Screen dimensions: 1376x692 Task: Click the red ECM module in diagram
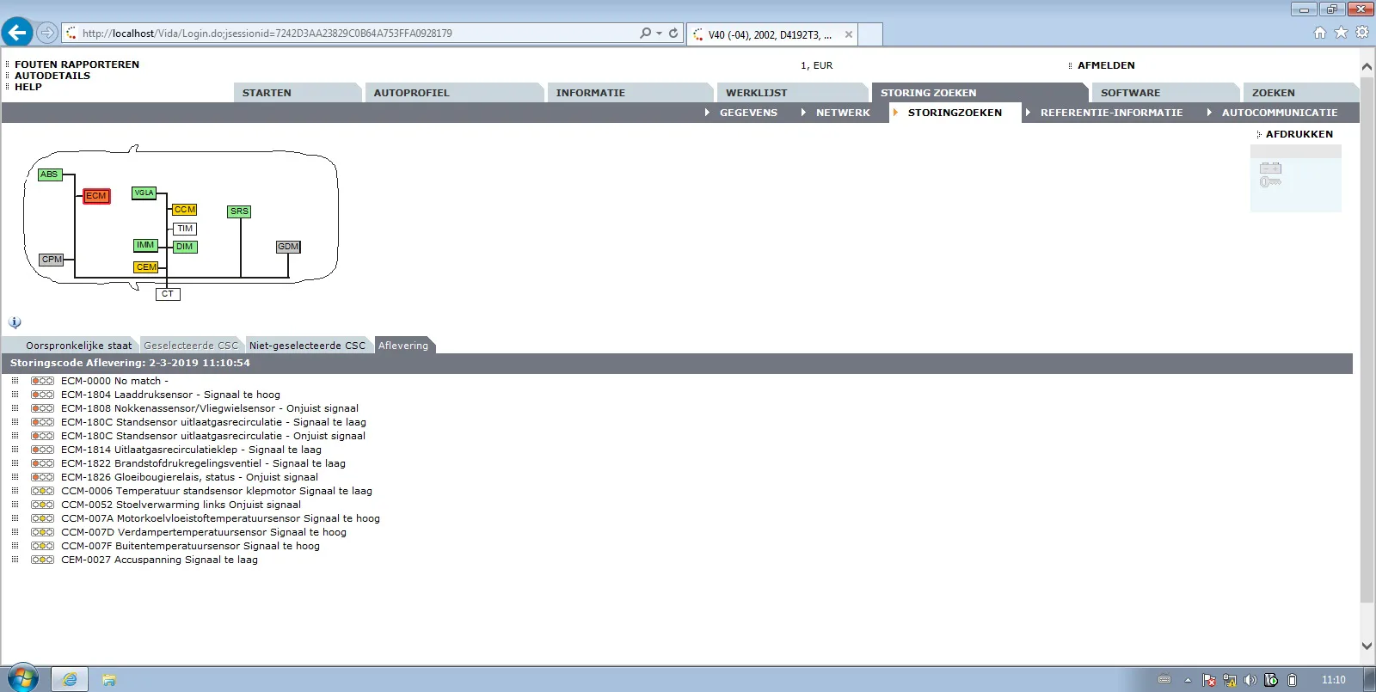tap(96, 196)
